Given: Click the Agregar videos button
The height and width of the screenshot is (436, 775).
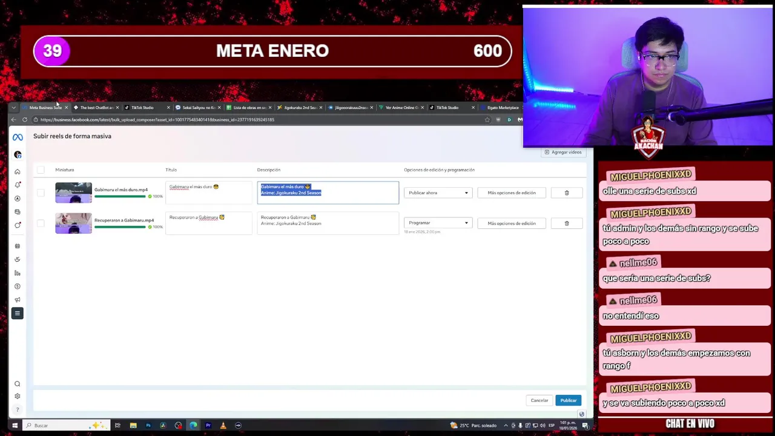Looking at the screenshot, I should tap(563, 153).
